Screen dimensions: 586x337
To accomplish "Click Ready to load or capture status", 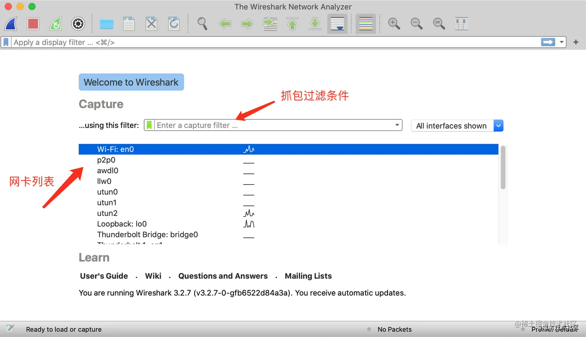I will tap(64, 329).
